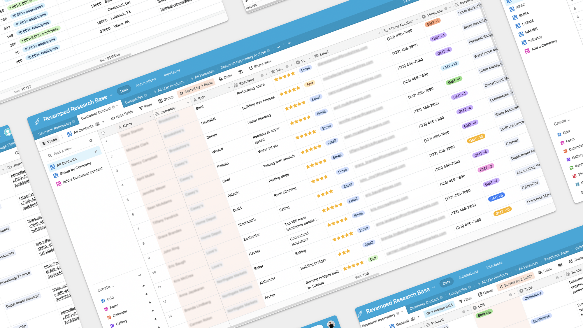Click info icon beside the Customer Contact tab
583x328 pixels.
tap(113, 107)
